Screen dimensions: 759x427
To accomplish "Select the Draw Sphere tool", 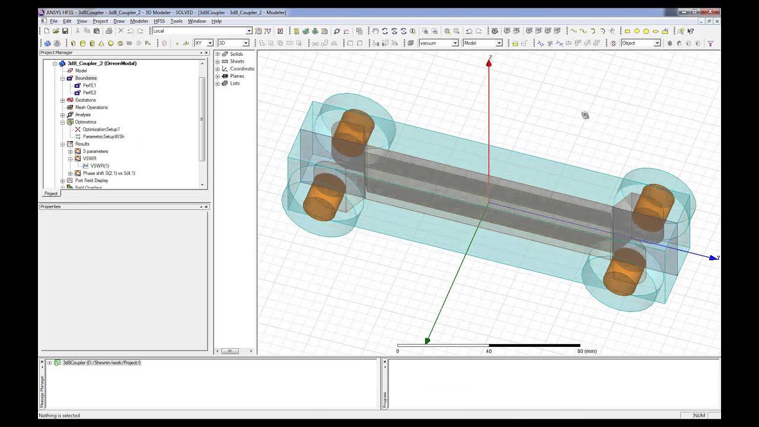I will 110,43.
